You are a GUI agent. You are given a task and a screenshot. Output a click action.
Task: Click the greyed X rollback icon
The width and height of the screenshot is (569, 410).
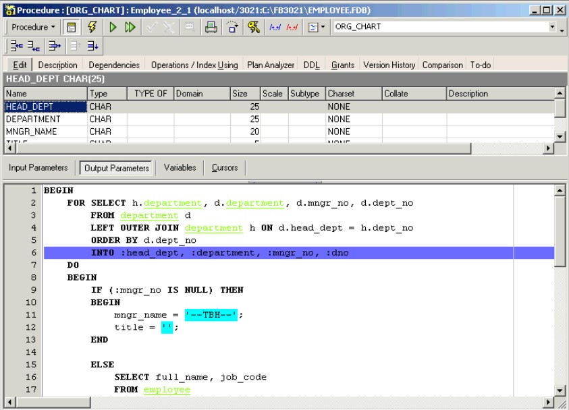[169, 27]
